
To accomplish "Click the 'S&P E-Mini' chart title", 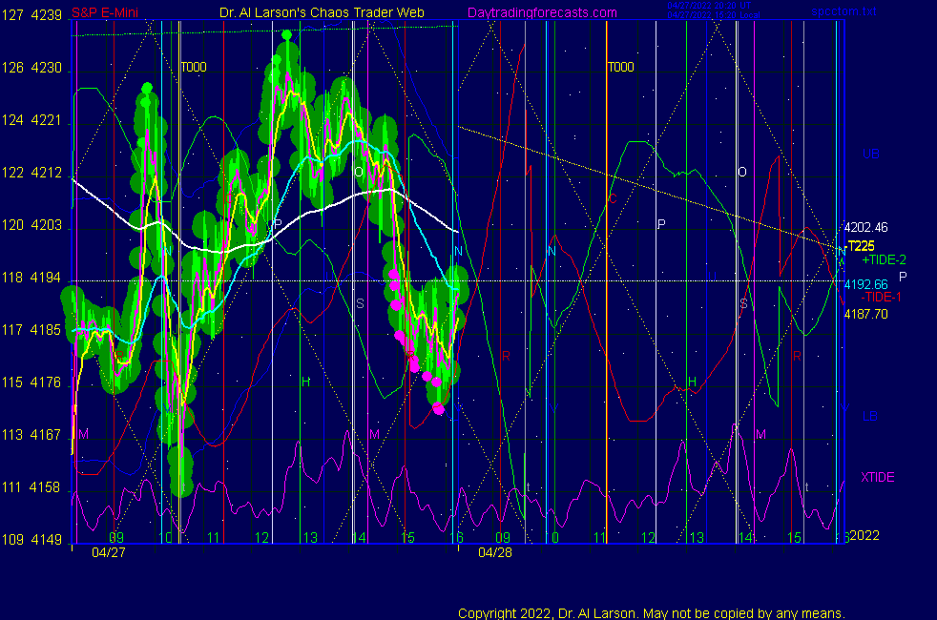I will [x=105, y=12].
